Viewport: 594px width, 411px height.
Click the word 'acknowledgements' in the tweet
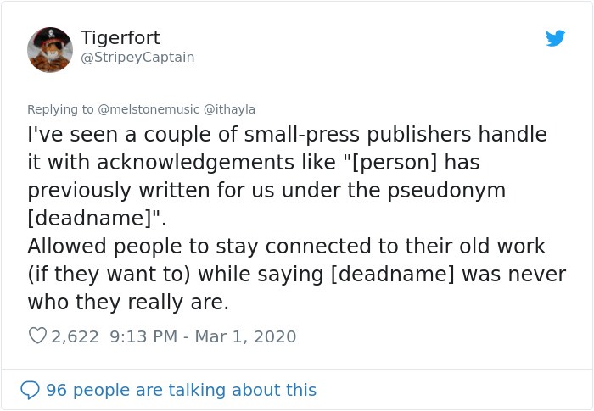point(195,163)
